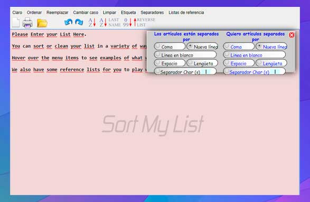Sort A-Z by LAST NAME
The height and width of the screenshot is (202, 310).
tap(110, 22)
